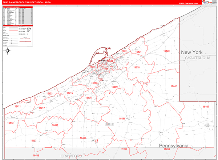Click ZIP code label 16411
218x160 pixels.
click(x=18, y=107)
